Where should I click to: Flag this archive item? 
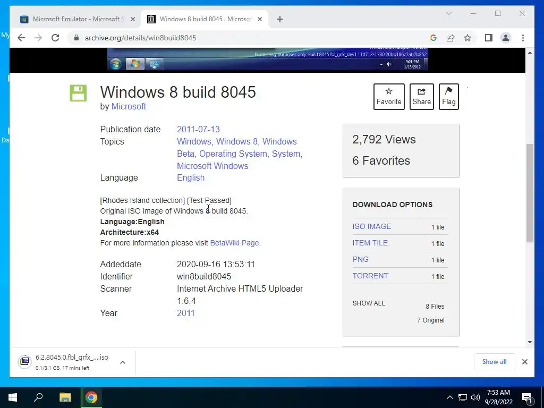click(x=448, y=97)
